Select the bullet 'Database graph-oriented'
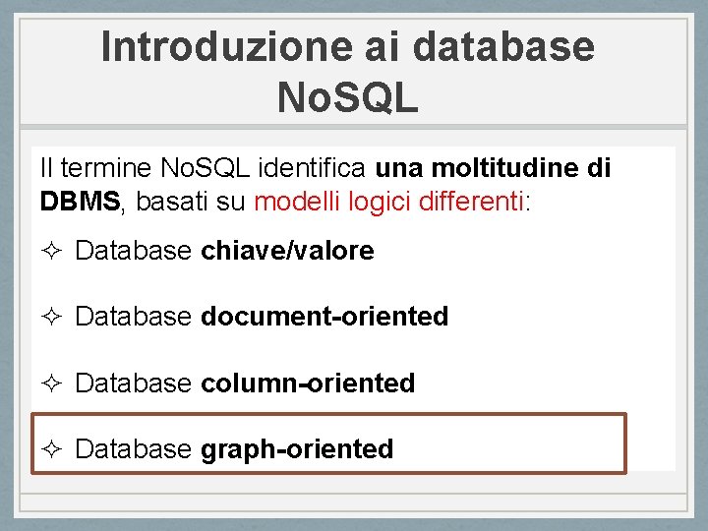 coord(234,449)
